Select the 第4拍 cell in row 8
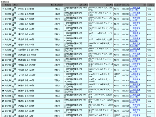 click(x=118, y=50)
